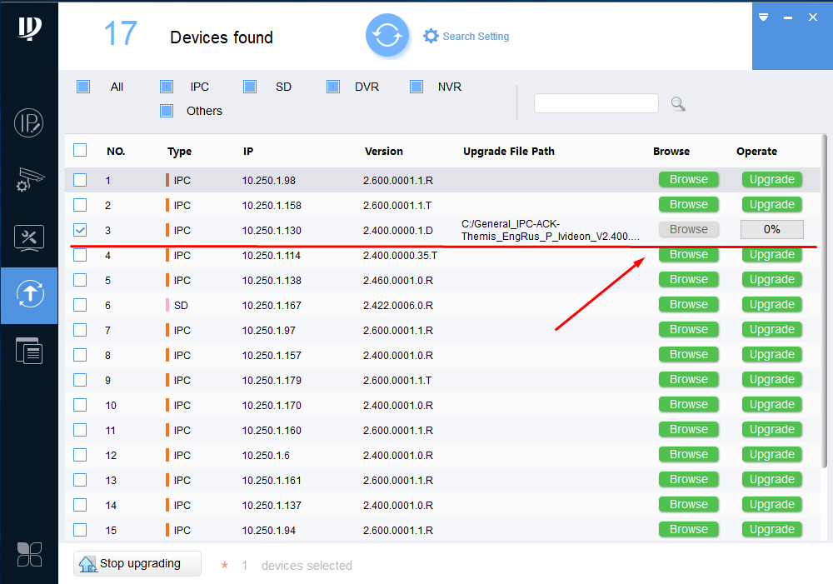This screenshot has width=833, height=584.
Task: Browse file for device 10.250.1.158
Action: tap(689, 205)
